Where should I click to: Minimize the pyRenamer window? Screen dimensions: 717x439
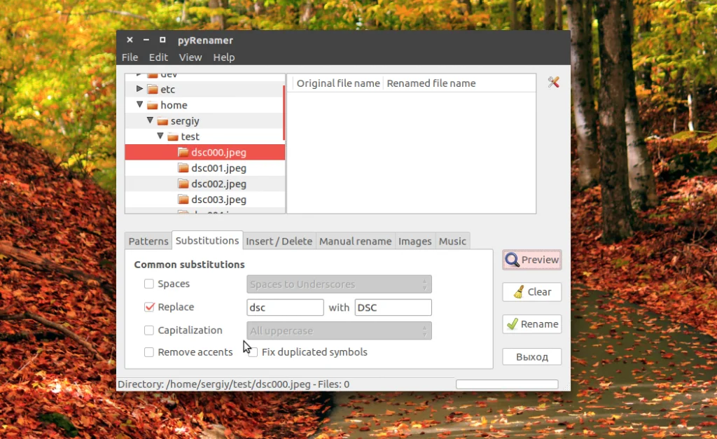pos(146,40)
